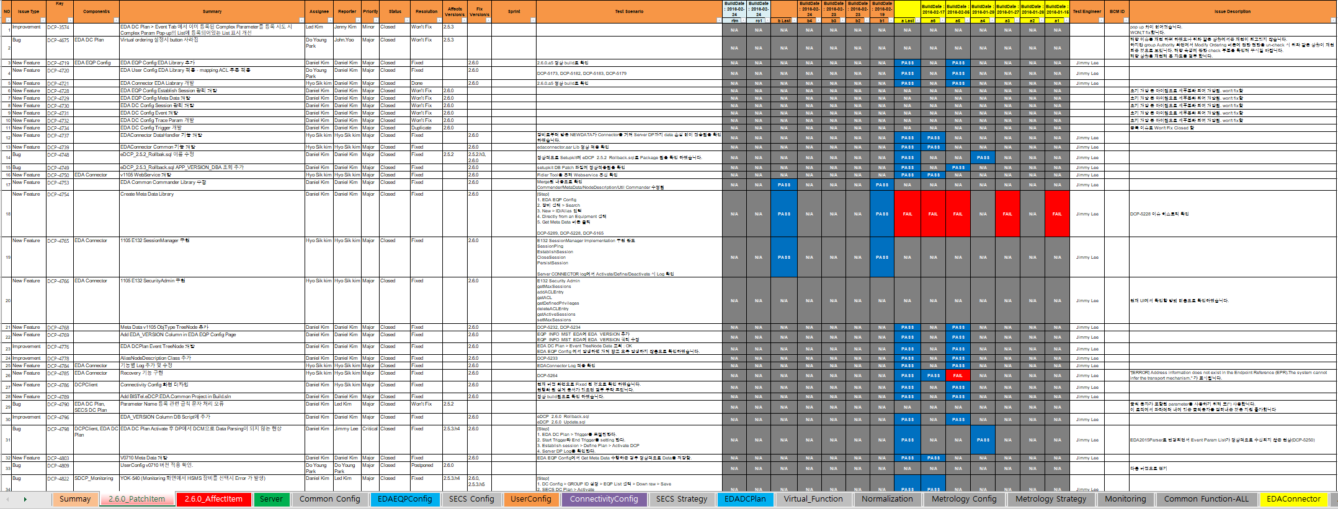
Task: Open the Issue Type column filter dropdown
Action: click(x=43, y=20)
